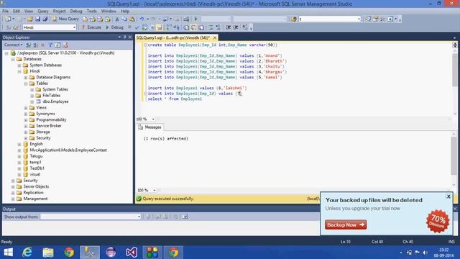
Task: Open Windows Start button
Action: click(x=8, y=253)
